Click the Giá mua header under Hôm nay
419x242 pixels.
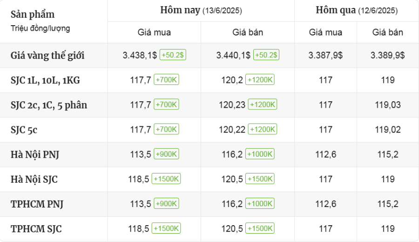pos(154,33)
